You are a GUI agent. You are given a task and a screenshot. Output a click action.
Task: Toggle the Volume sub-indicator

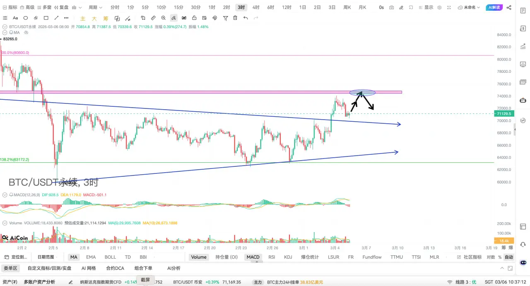199,257
